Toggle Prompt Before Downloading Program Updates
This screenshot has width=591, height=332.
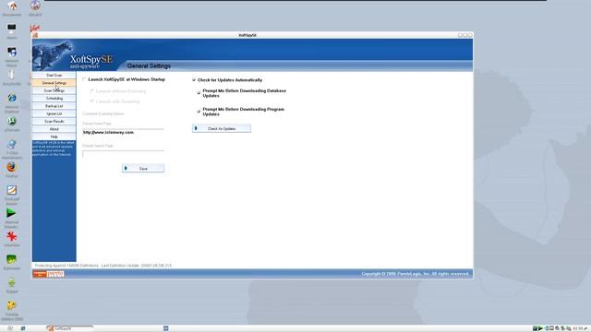(x=199, y=112)
